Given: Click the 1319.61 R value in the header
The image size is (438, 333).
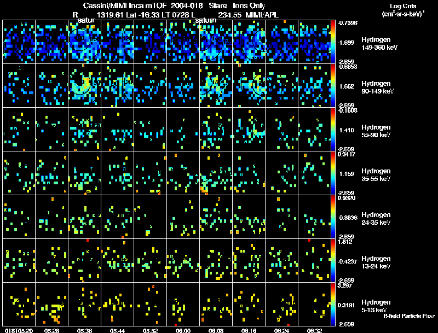Looking at the screenshot, I should [x=110, y=15].
